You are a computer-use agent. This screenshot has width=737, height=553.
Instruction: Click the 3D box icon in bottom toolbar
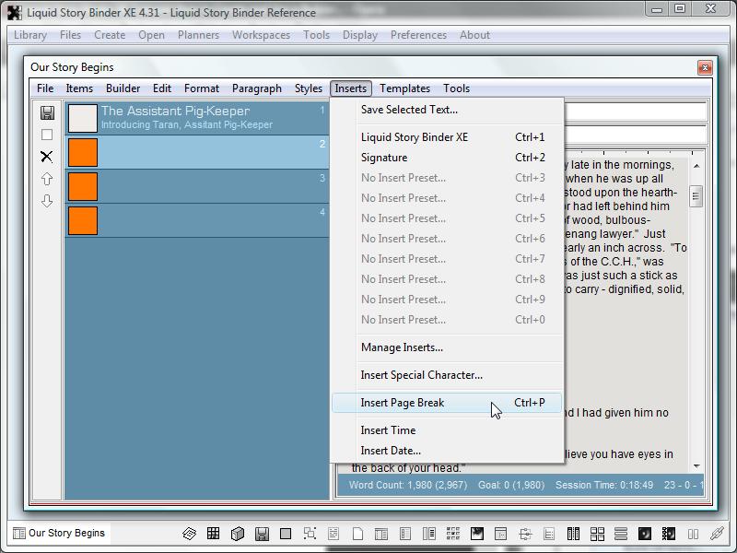click(238, 534)
